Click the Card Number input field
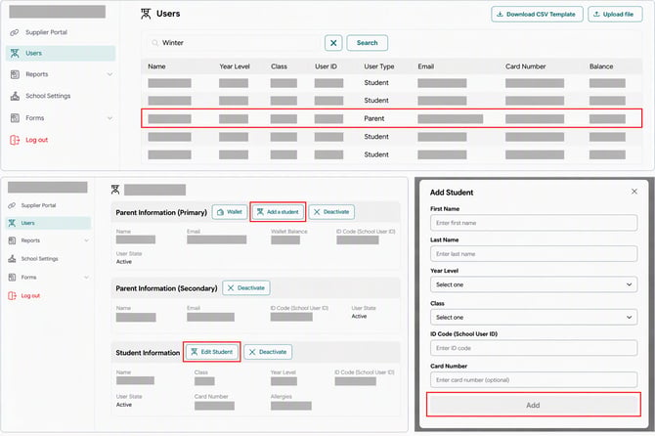Screen dimensions: 655x436 (534, 380)
